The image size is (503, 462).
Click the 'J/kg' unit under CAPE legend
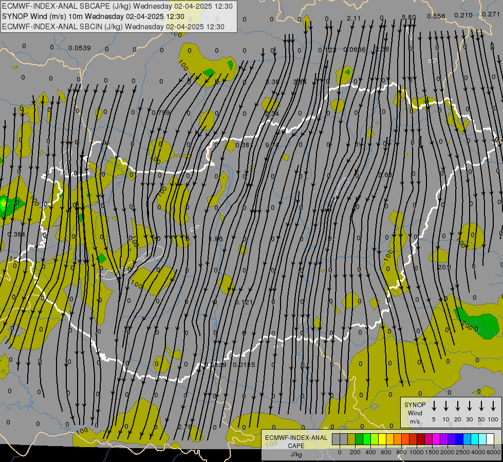[296, 454]
